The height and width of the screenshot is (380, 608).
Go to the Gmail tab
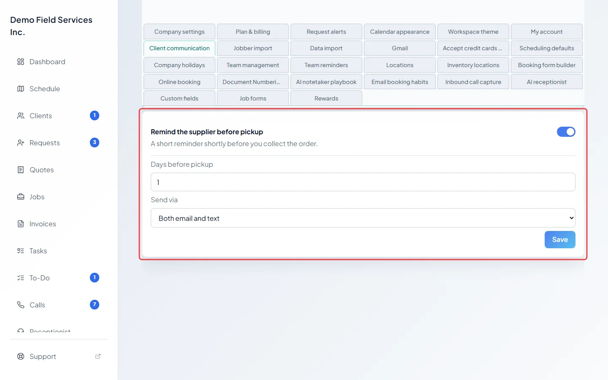click(x=400, y=48)
